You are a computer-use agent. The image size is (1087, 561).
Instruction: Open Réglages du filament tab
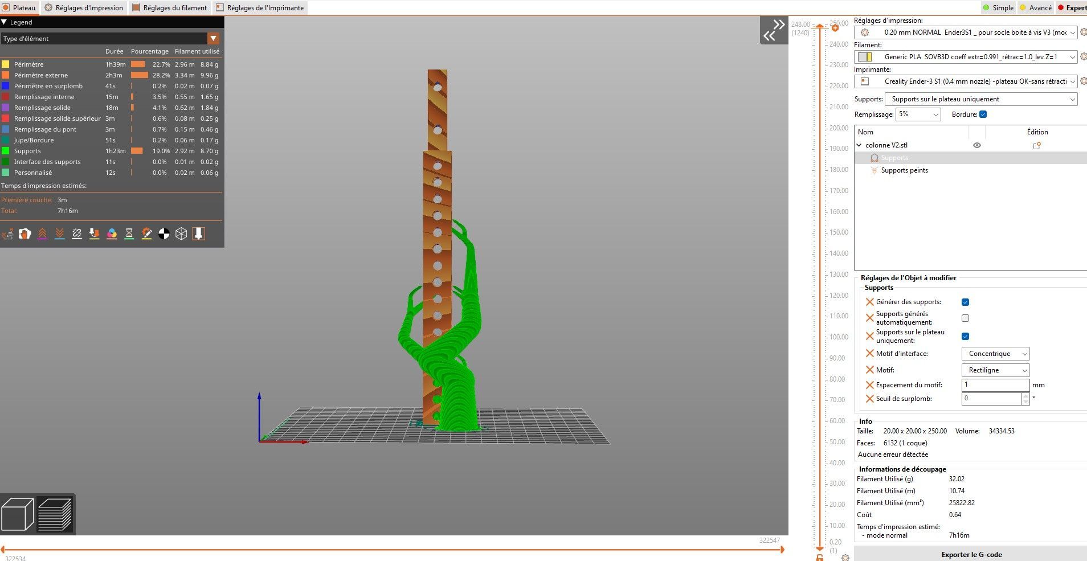(170, 8)
